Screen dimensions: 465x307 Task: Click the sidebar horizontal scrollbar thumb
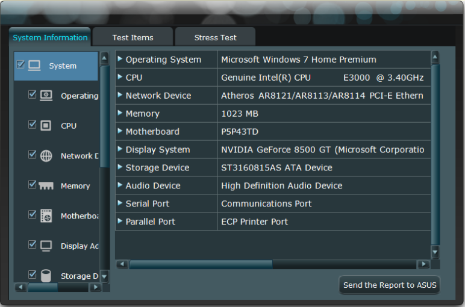pos(43,287)
